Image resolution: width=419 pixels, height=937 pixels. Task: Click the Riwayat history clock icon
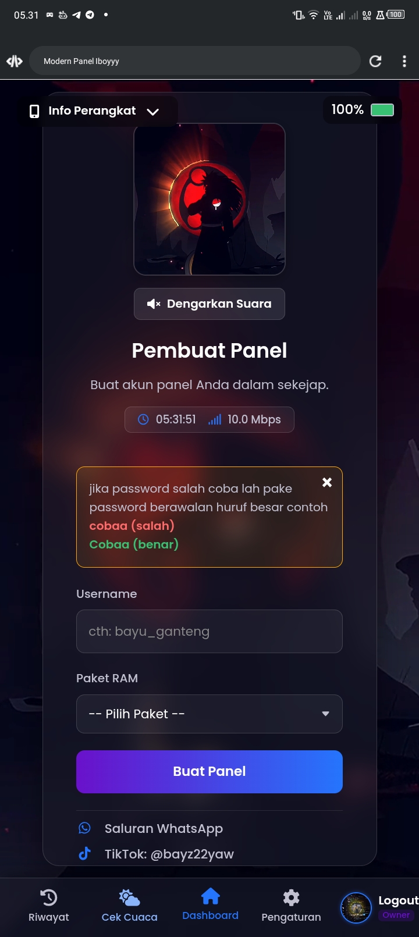tap(49, 897)
